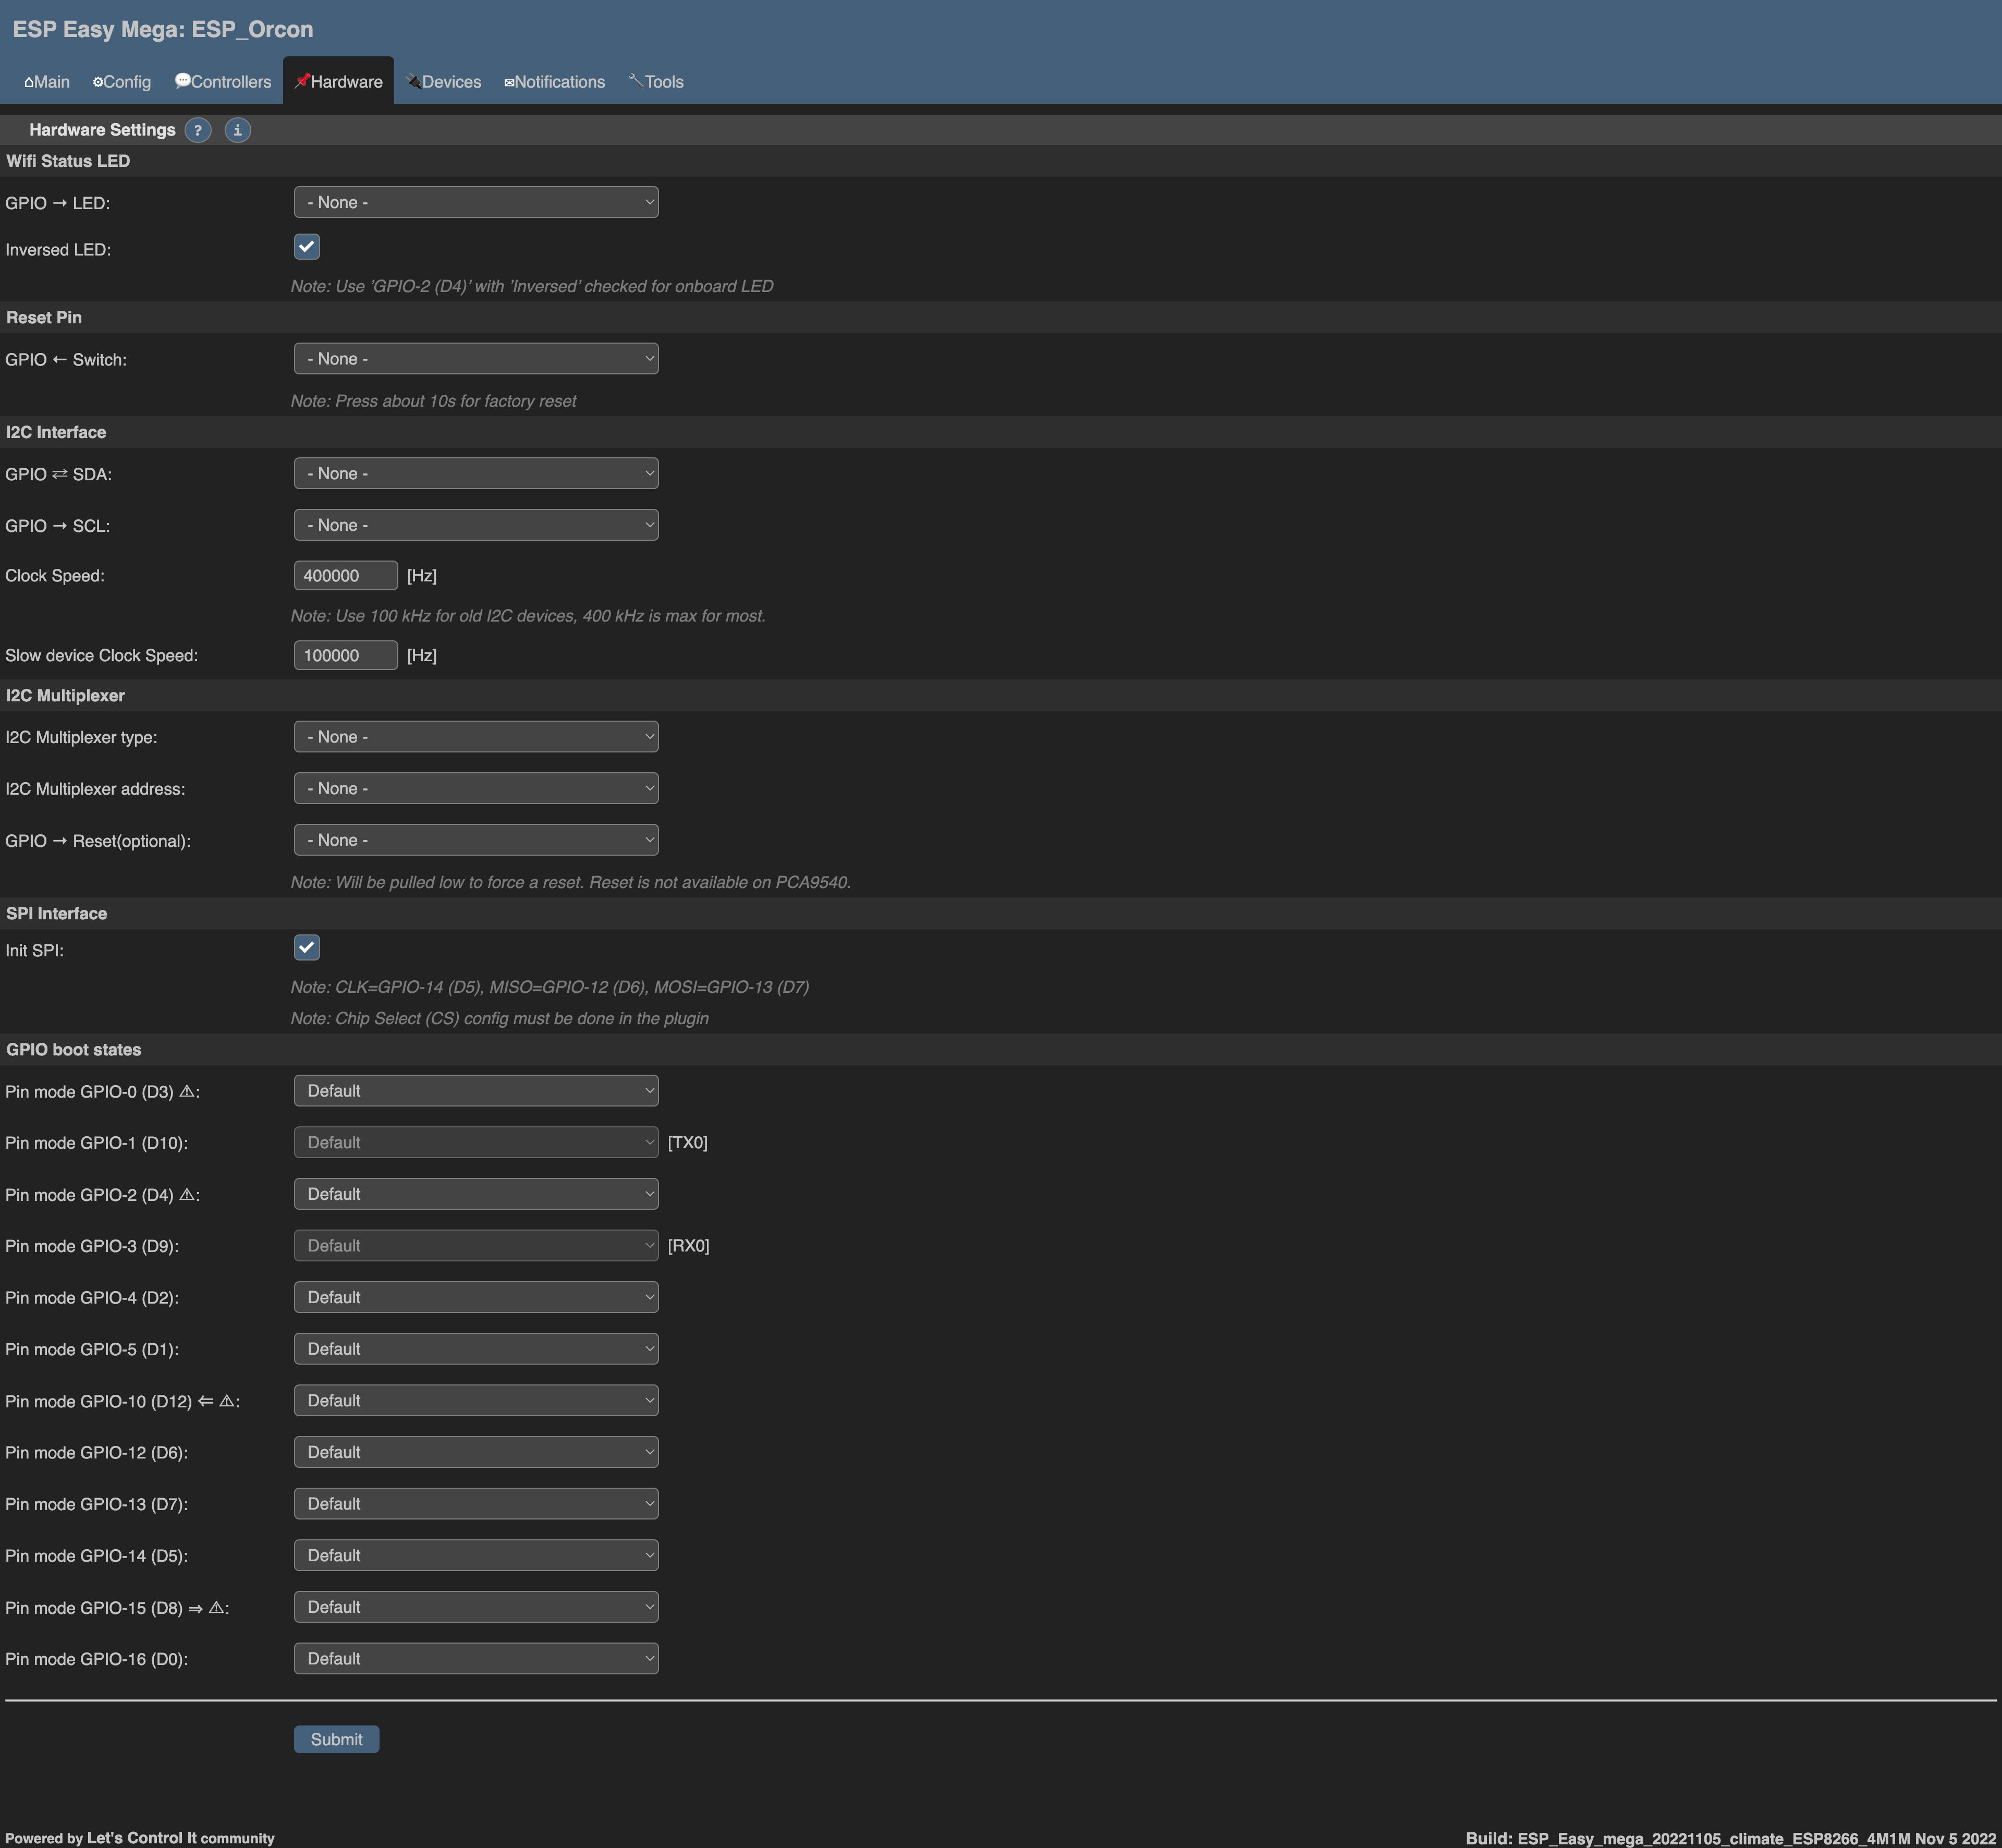Click the speech bubble icon on Controllers
The image size is (2002, 1848).
click(183, 81)
